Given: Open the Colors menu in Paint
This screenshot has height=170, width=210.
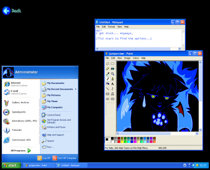Looking at the screenshot, I should click(136, 58).
